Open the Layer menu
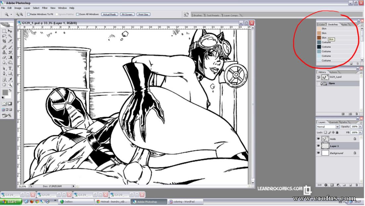 [27, 8]
